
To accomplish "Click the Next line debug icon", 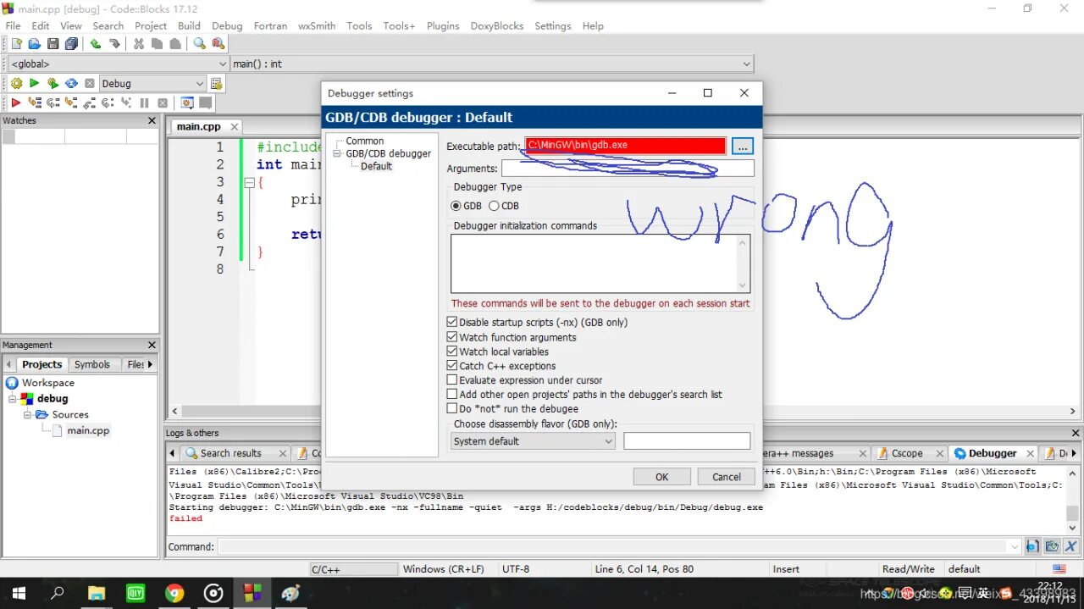I will (53, 102).
